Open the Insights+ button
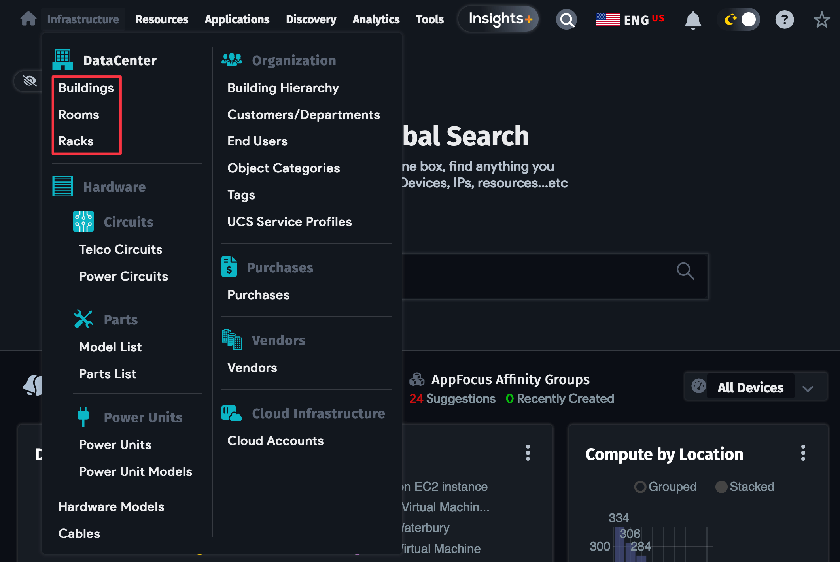Screen dimensions: 840x562 pyautogui.click(x=499, y=19)
